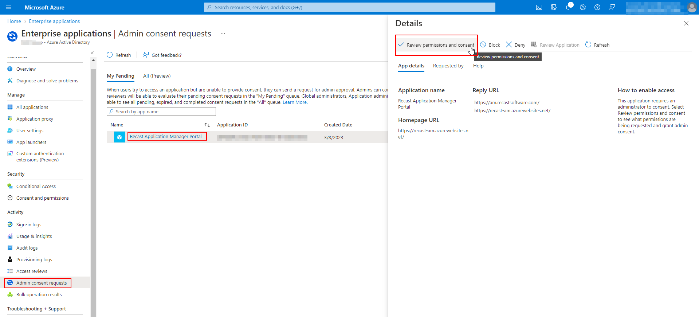Refresh the admin consent requests list
This screenshot has width=699, height=317.
click(x=119, y=55)
